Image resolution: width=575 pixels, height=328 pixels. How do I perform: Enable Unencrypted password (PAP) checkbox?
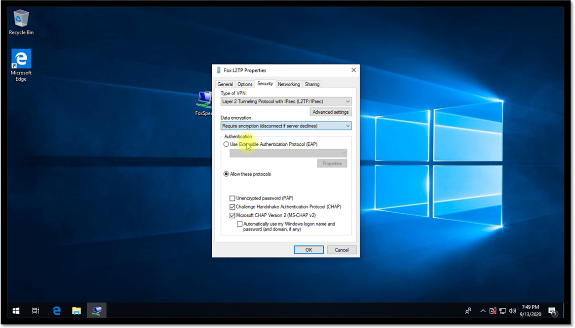click(x=232, y=198)
